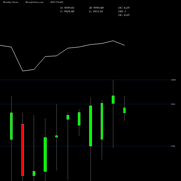The width and height of the screenshot is (181, 181).
Task: Click the "MunafaSutra.com" label
Action: point(34,2)
